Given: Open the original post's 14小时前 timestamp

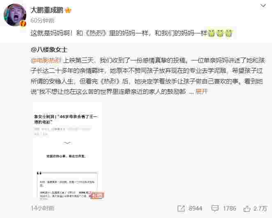Looking at the screenshot, I should [x=43, y=208].
